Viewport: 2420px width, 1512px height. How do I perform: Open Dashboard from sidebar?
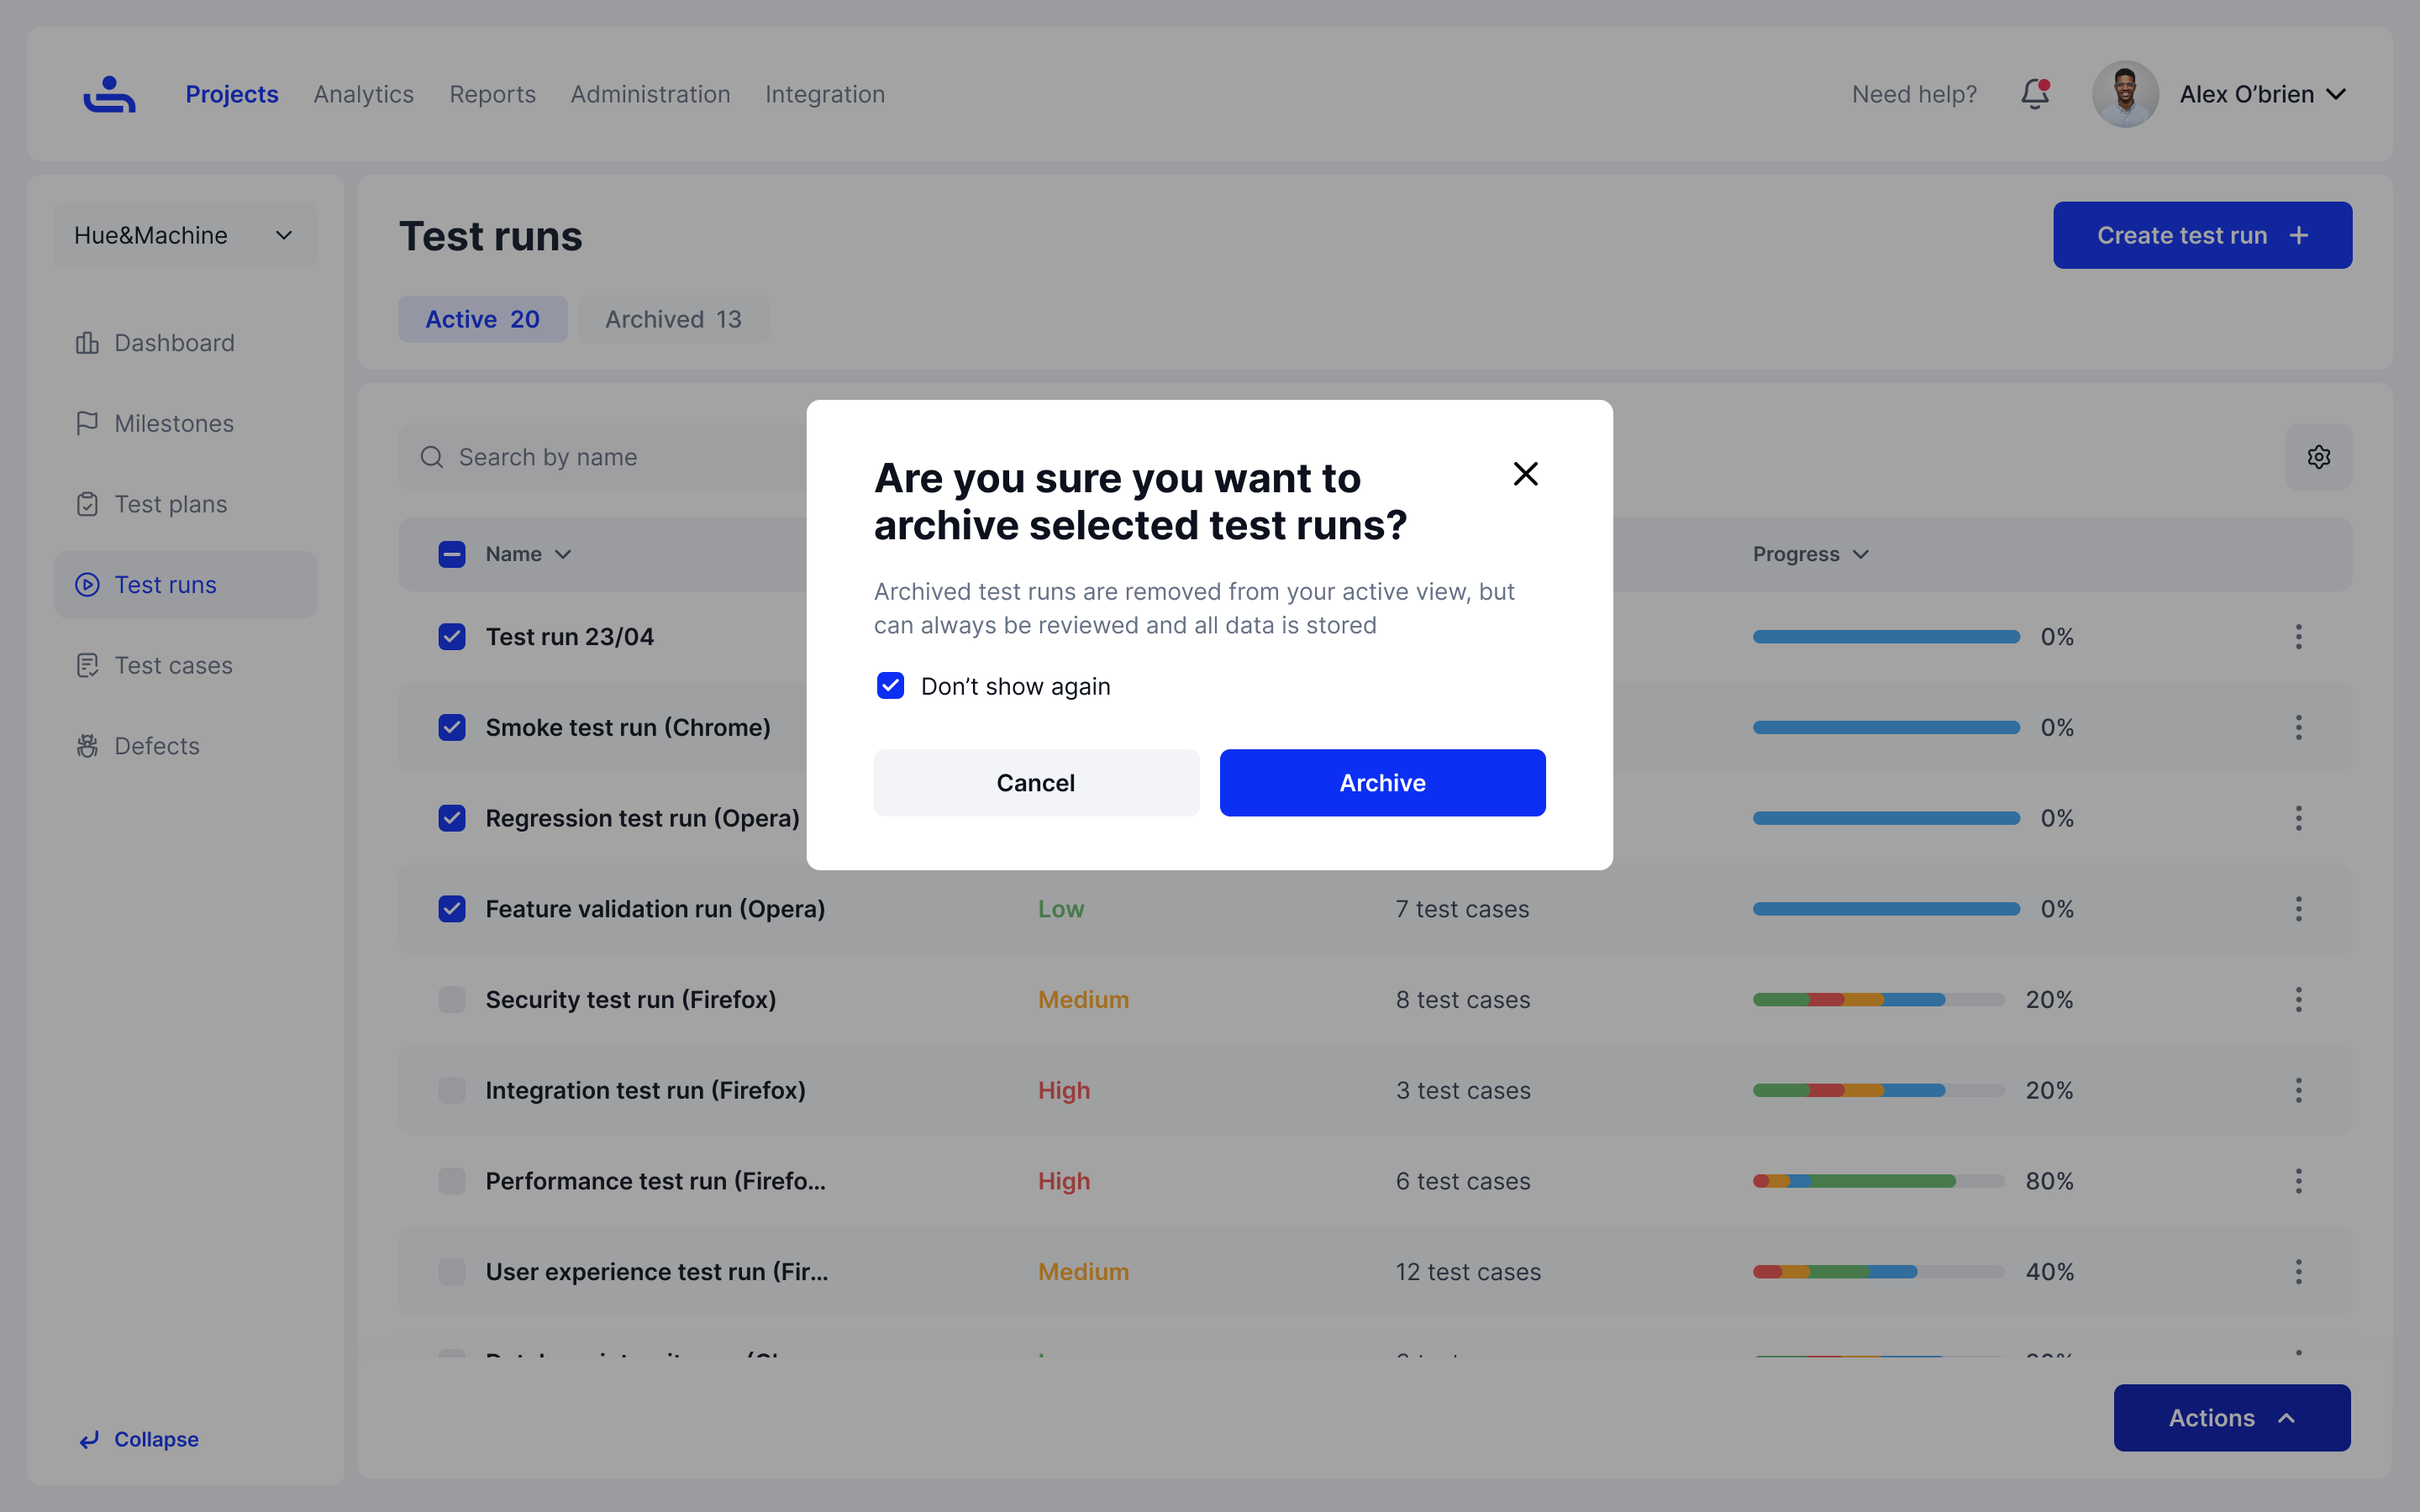coord(174,343)
